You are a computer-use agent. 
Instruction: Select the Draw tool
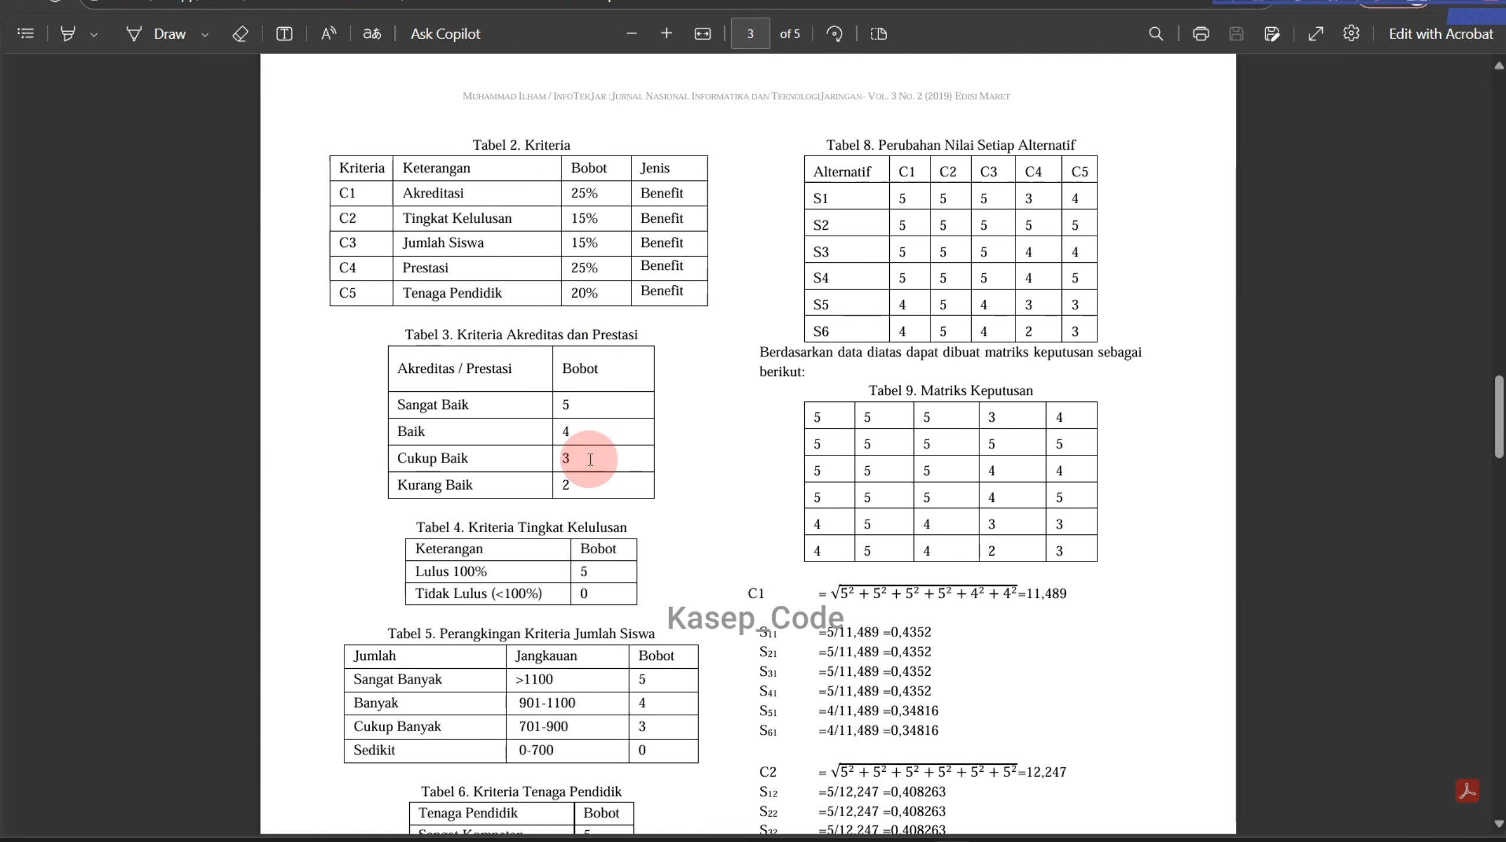(x=156, y=34)
